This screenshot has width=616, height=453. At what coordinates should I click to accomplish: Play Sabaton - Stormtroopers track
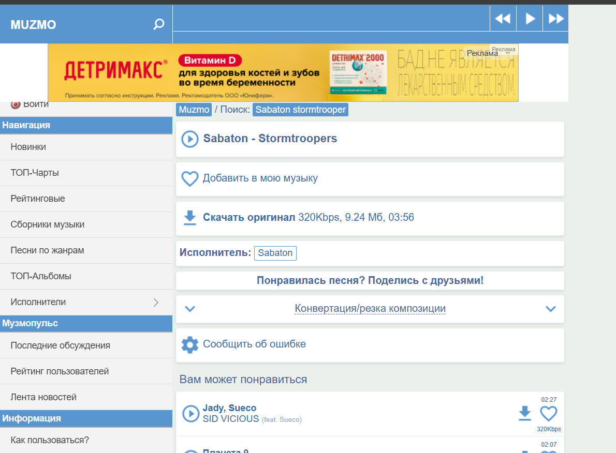tap(190, 139)
